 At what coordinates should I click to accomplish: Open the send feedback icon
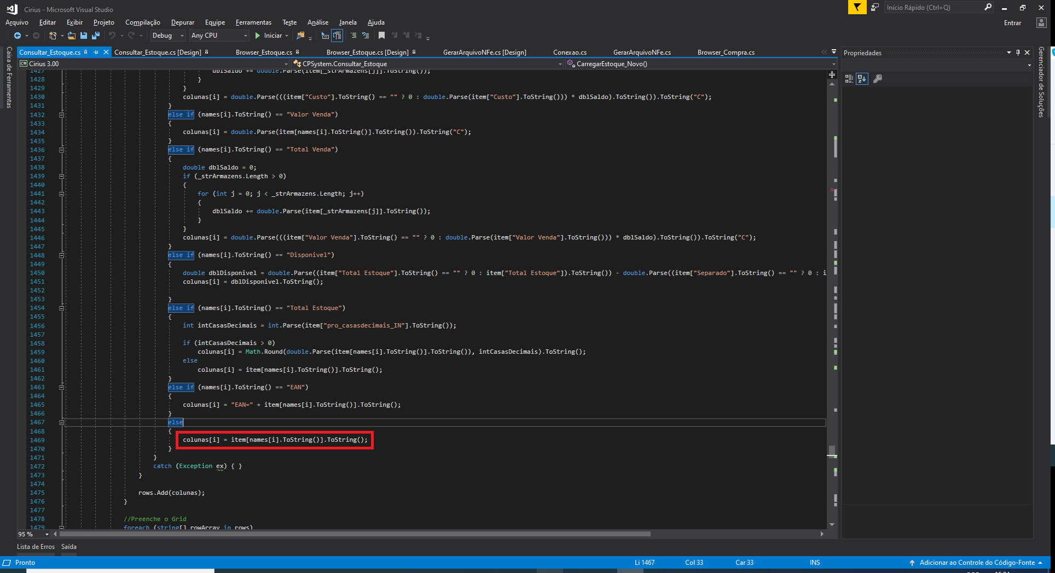[x=875, y=7]
